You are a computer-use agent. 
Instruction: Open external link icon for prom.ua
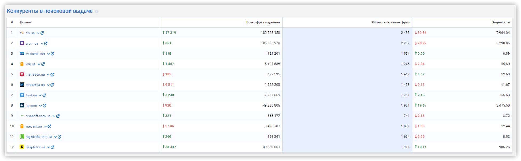pos(46,43)
